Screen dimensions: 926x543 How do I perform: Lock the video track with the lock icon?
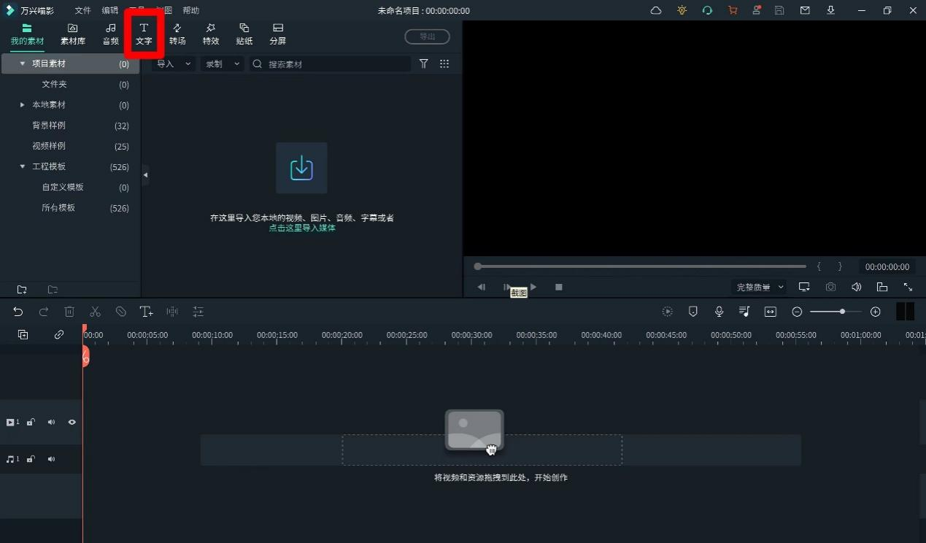pos(30,422)
